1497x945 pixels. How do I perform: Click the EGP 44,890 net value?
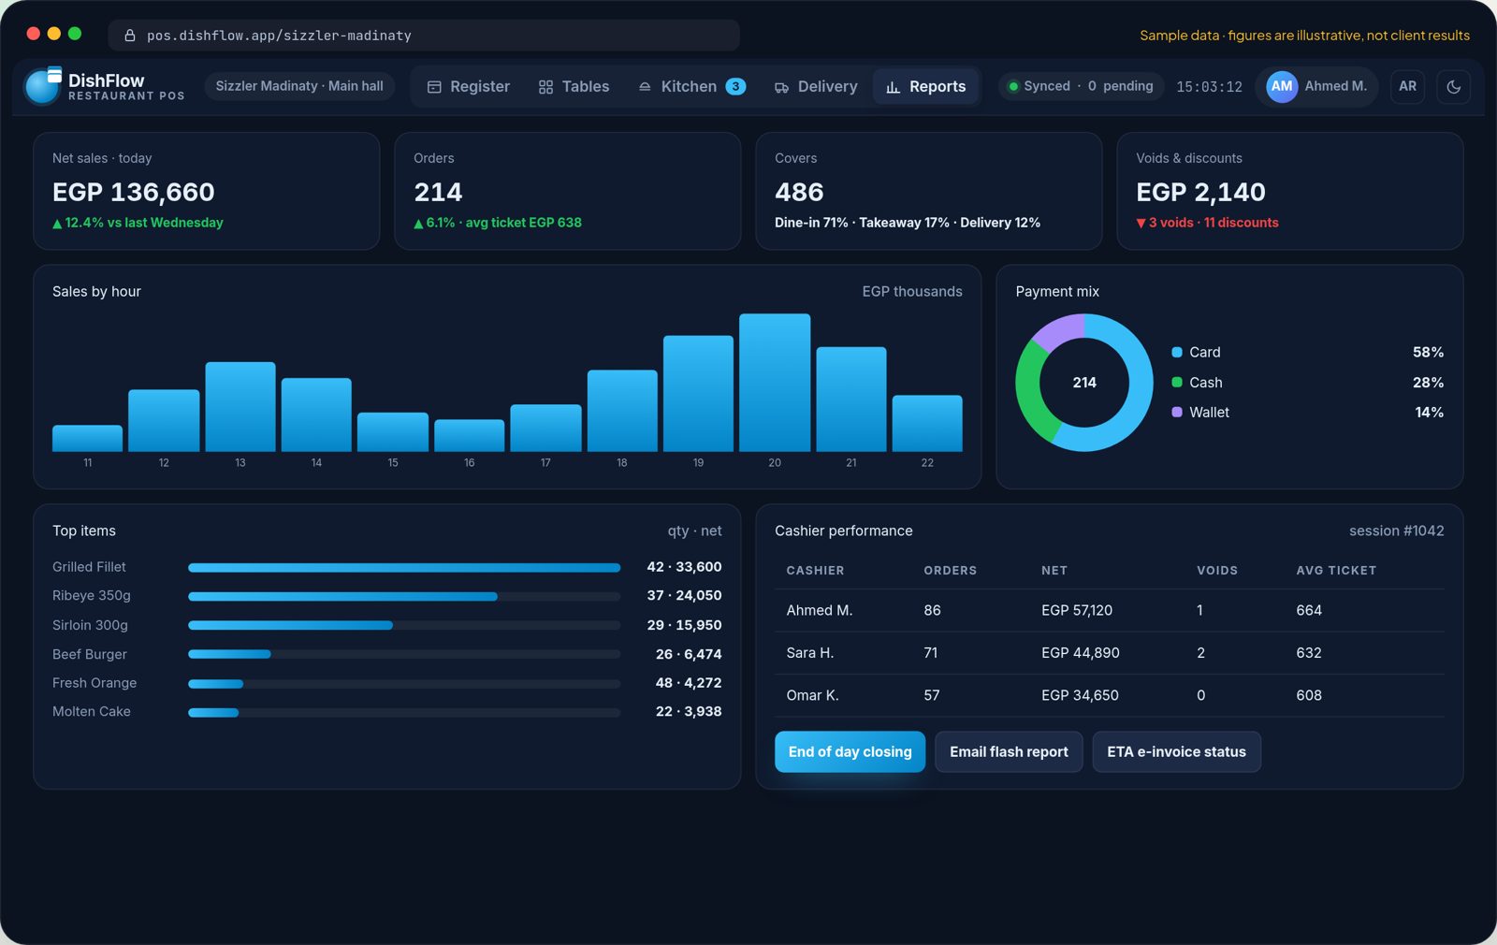pyautogui.click(x=1081, y=653)
